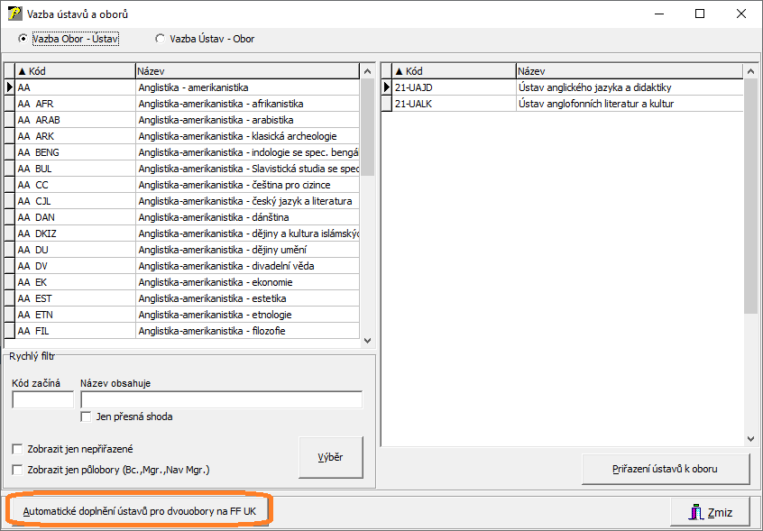
Task: Click into the Název obsahuje text field
Action: point(221,399)
